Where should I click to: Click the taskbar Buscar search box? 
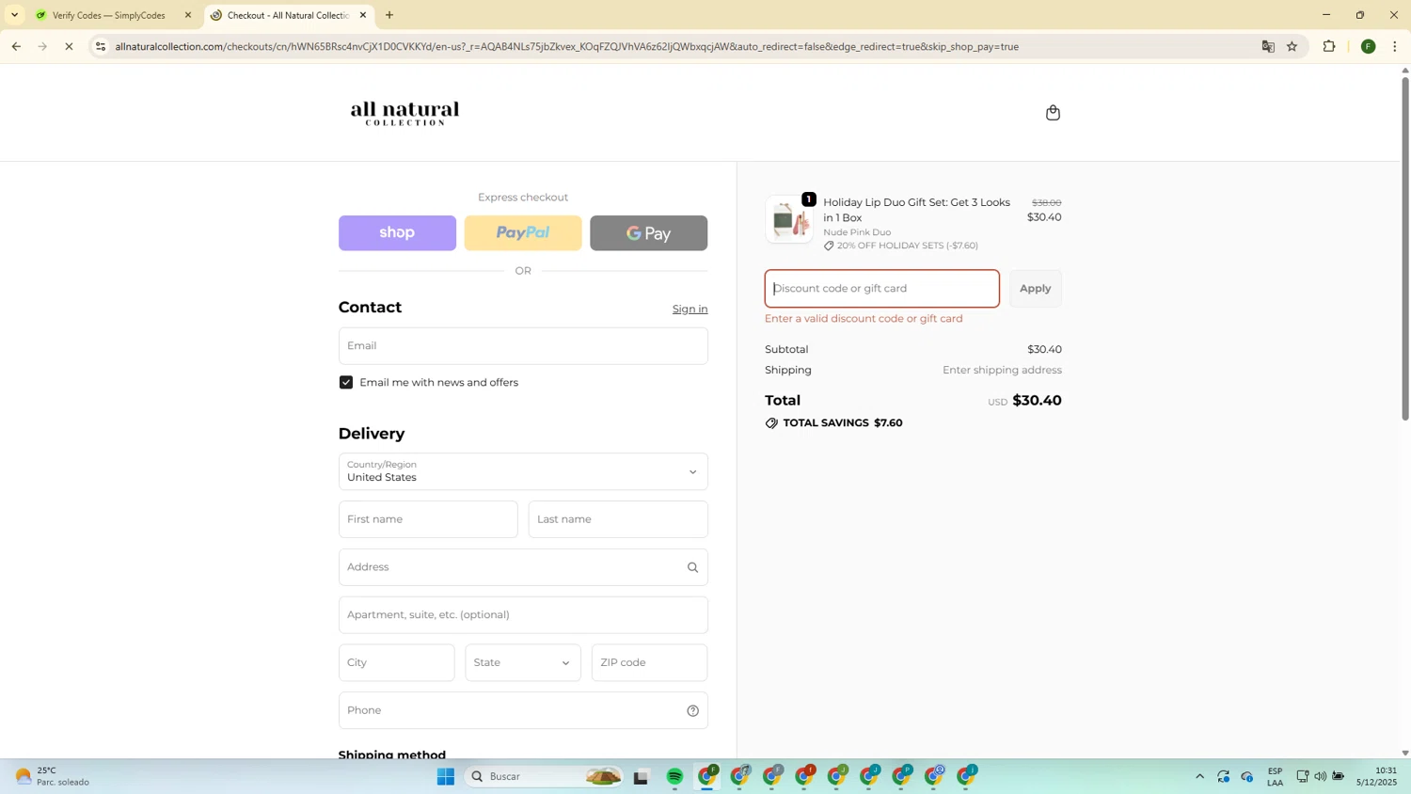[x=545, y=776]
